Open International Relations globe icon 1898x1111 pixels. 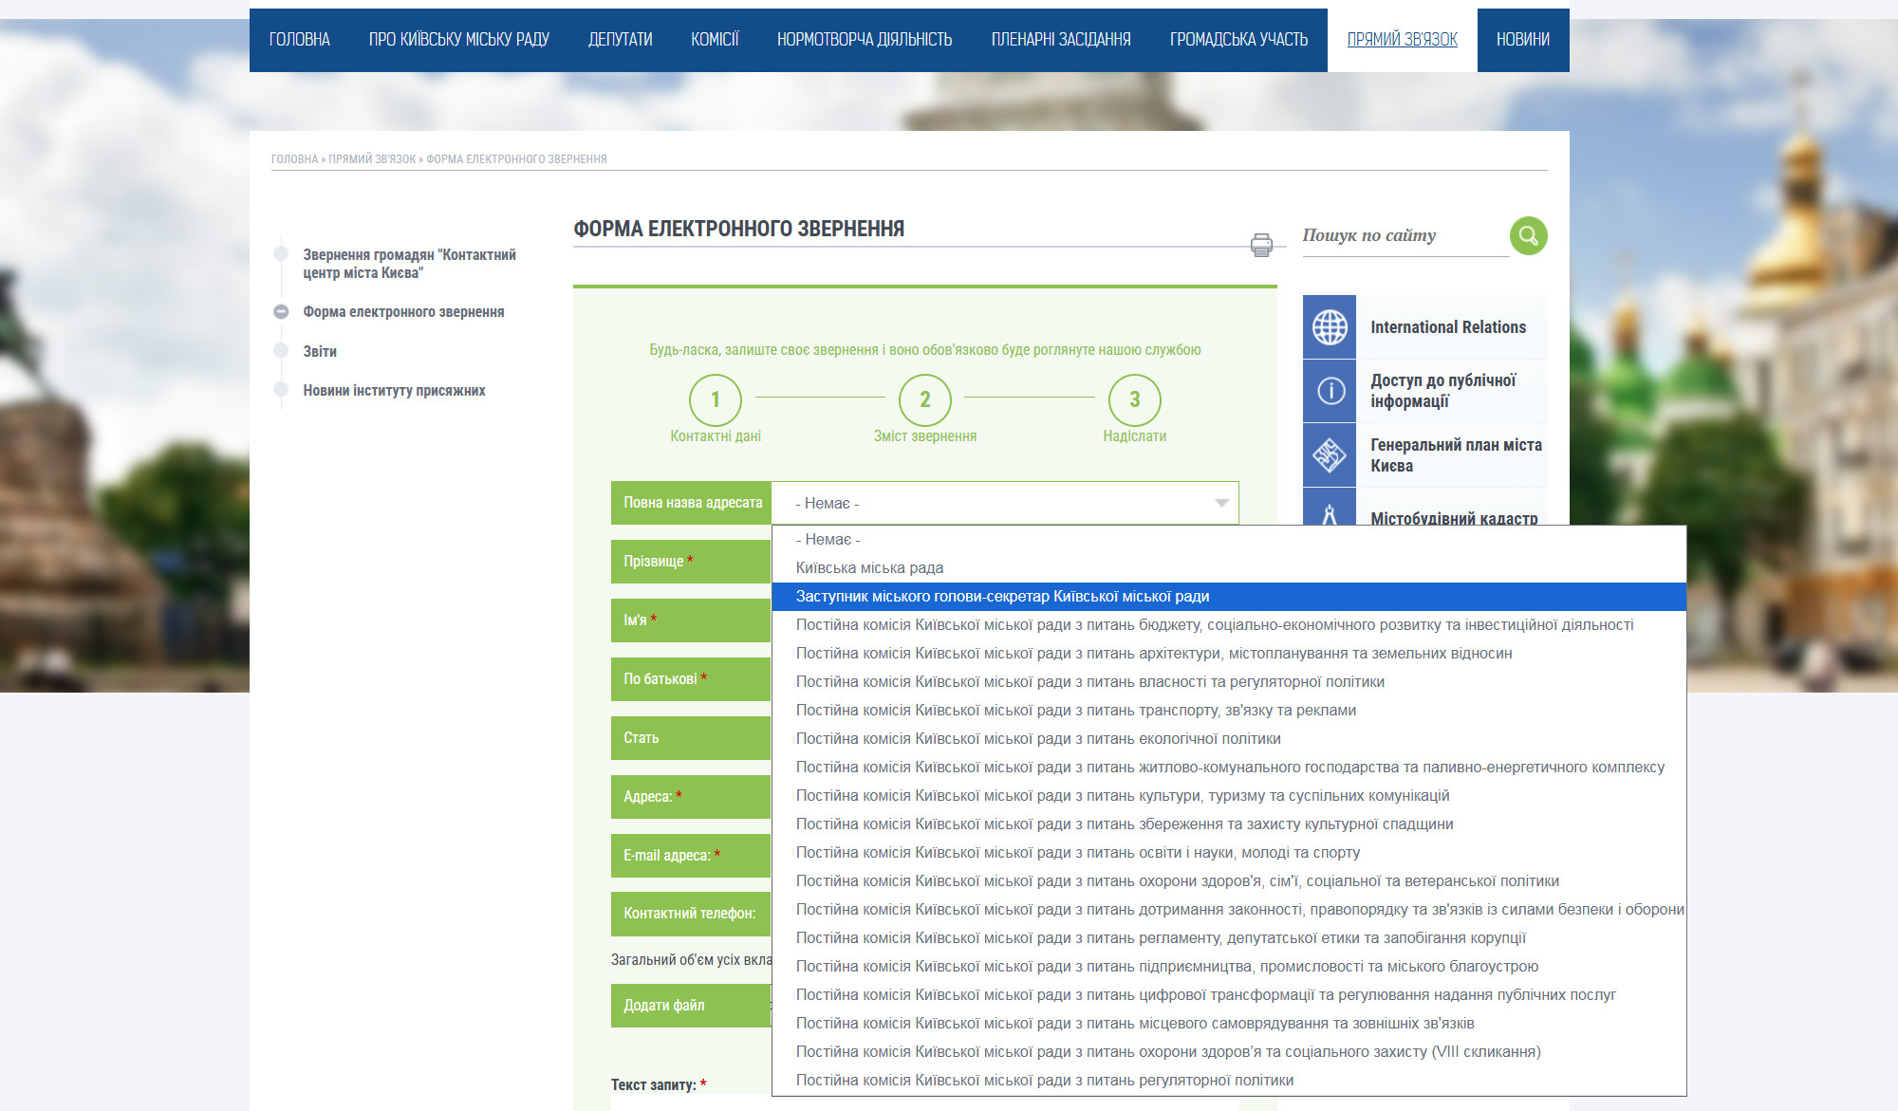(1329, 327)
